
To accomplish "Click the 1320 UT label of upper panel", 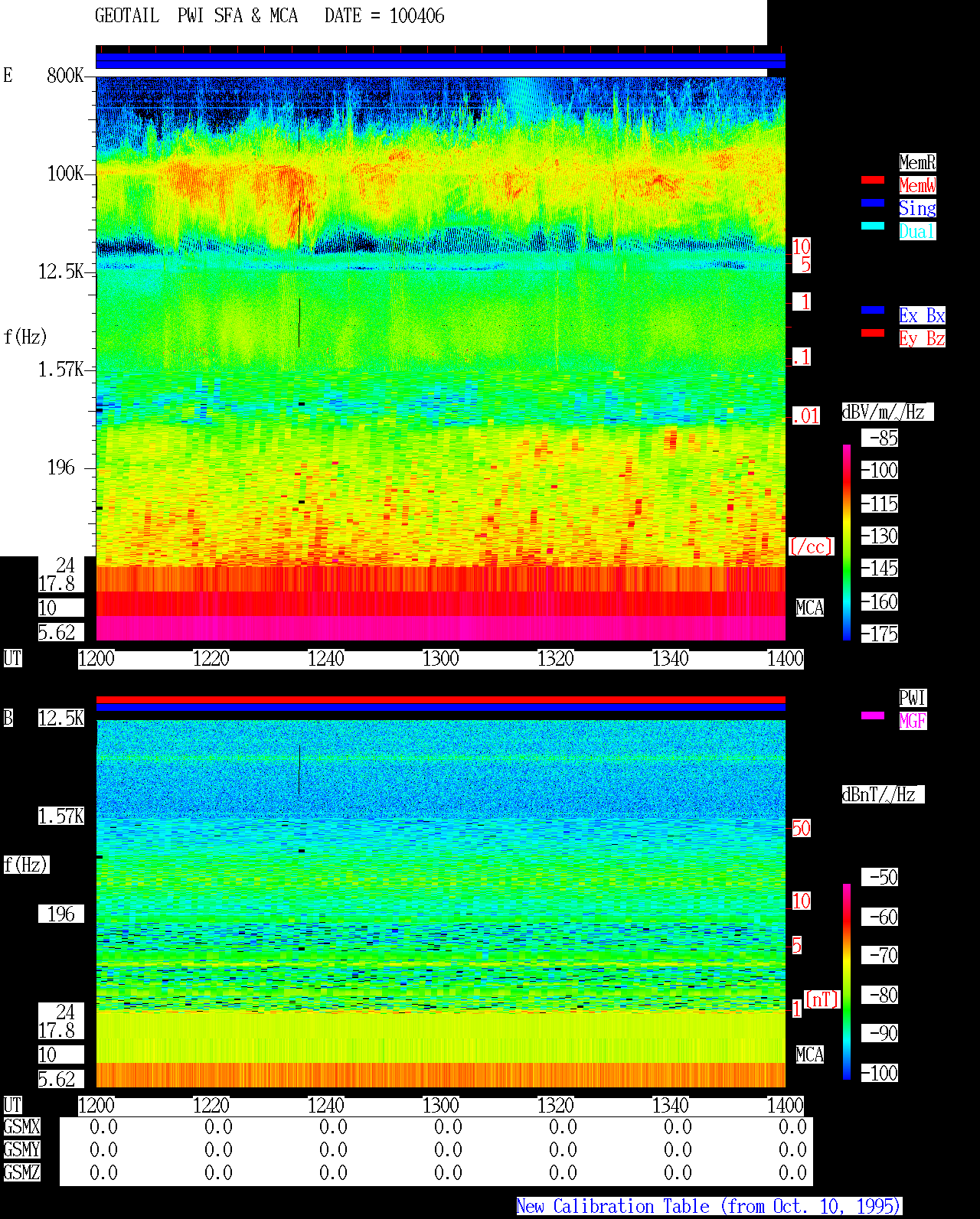I will 556,659.
